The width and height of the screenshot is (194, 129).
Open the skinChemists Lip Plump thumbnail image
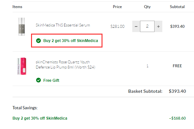(22, 66)
